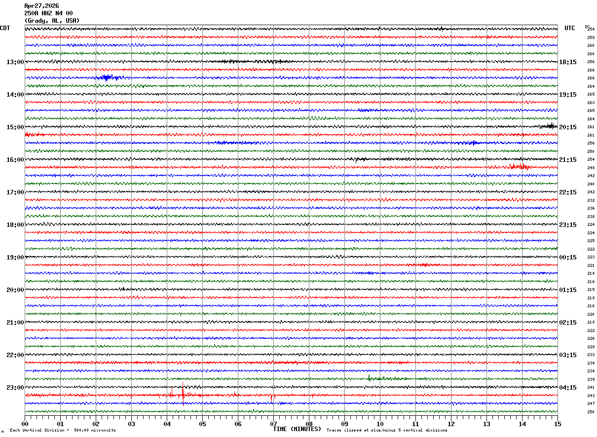Viewport: 597px width, 437px height.
Task: Click the CDT timezone header
Action: click(5, 28)
